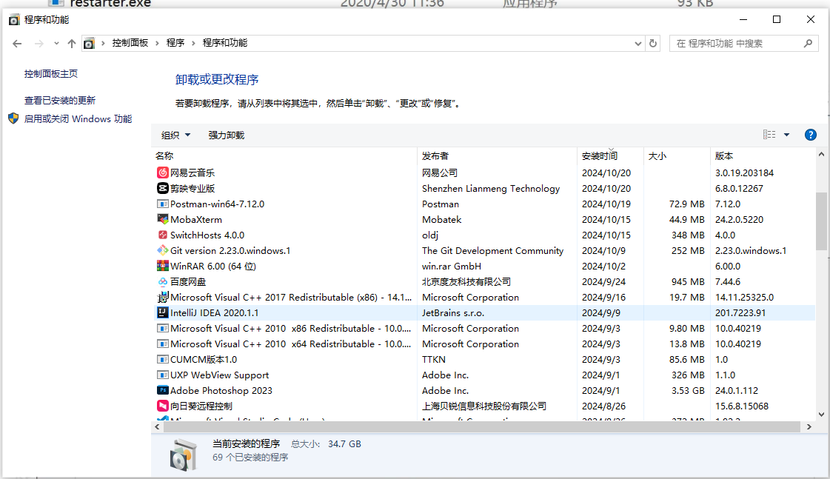The width and height of the screenshot is (830, 479).
Task: Select the JetBrains s.r.o. publisher cell
Action: [x=453, y=313]
